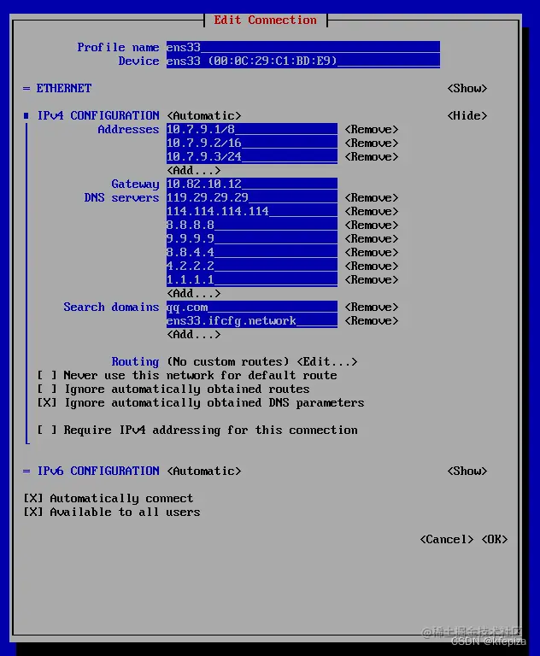Screen dimensions: 540x656
Task: Edit DNS server field 119.29.29.29
Action: [252, 197]
